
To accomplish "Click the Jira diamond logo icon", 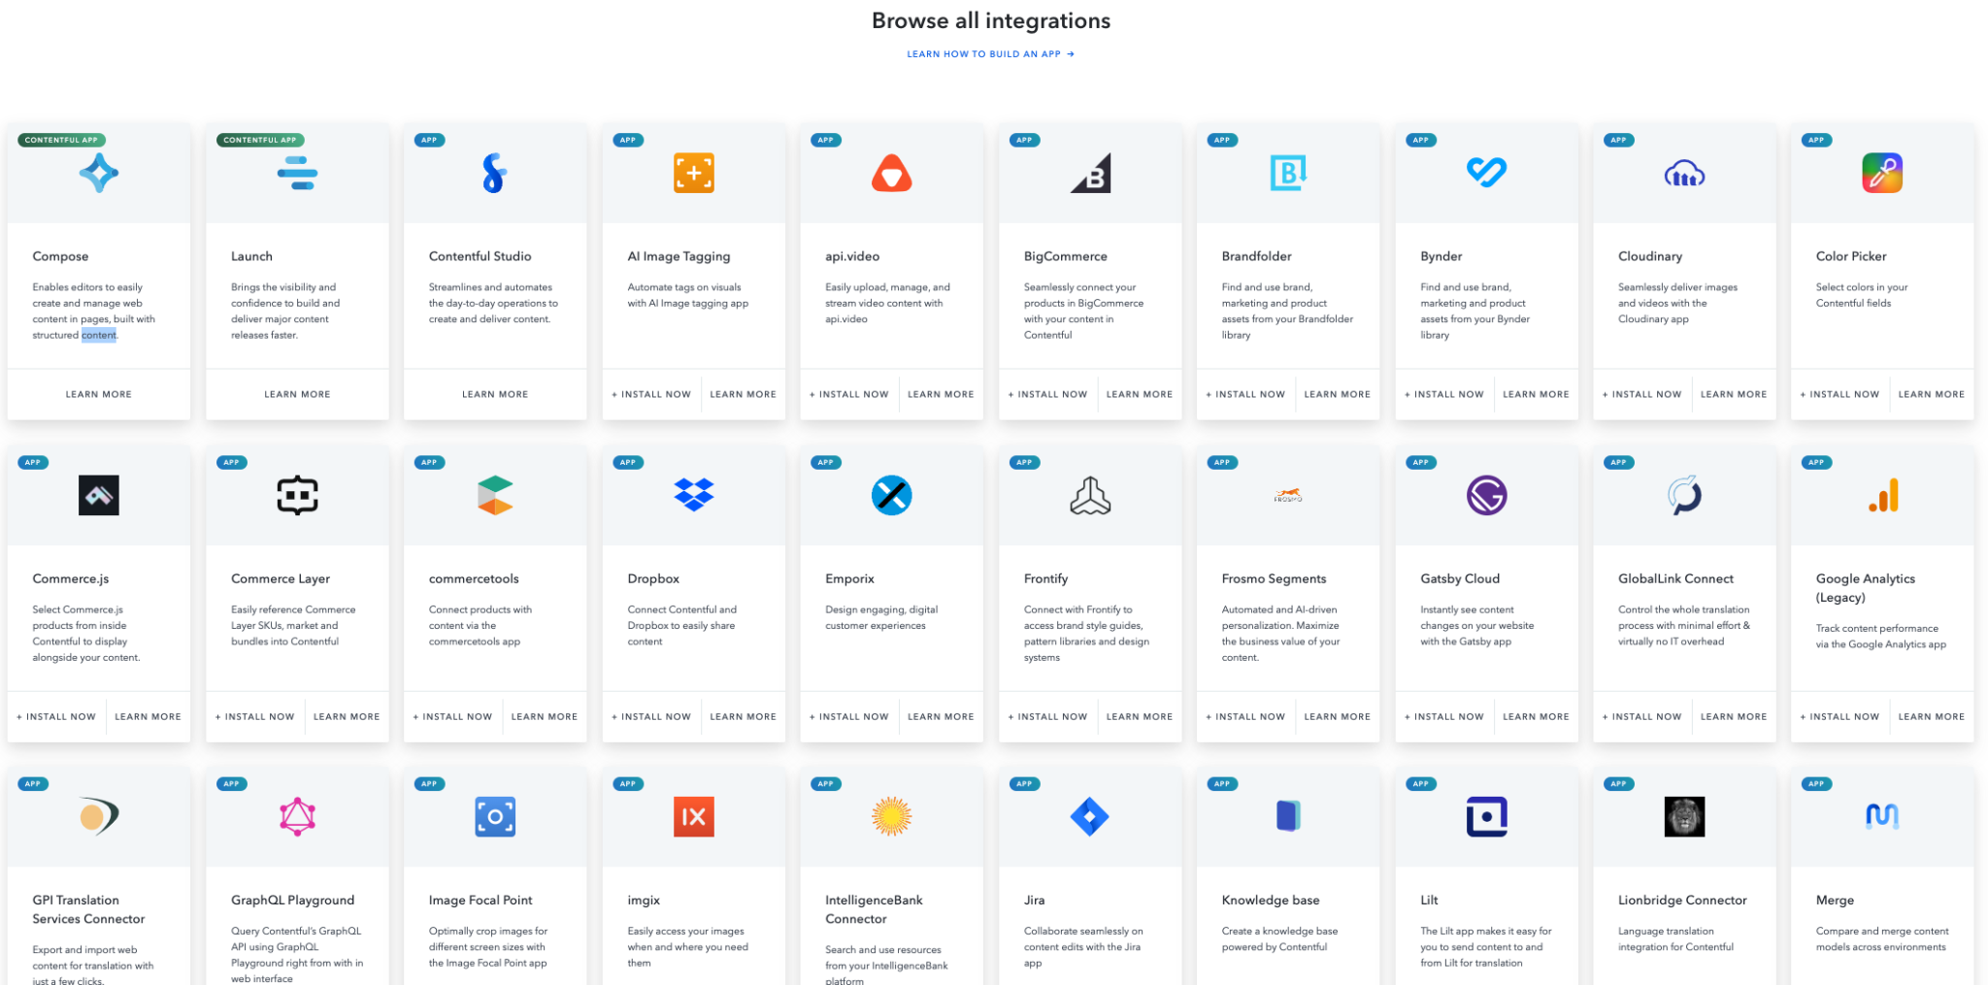I will [x=1089, y=817].
